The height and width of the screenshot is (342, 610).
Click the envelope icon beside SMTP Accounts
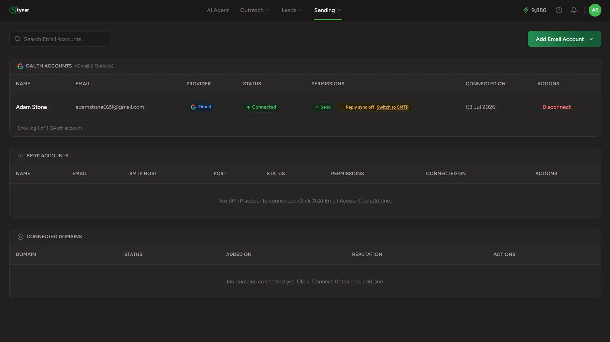(x=20, y=156)
